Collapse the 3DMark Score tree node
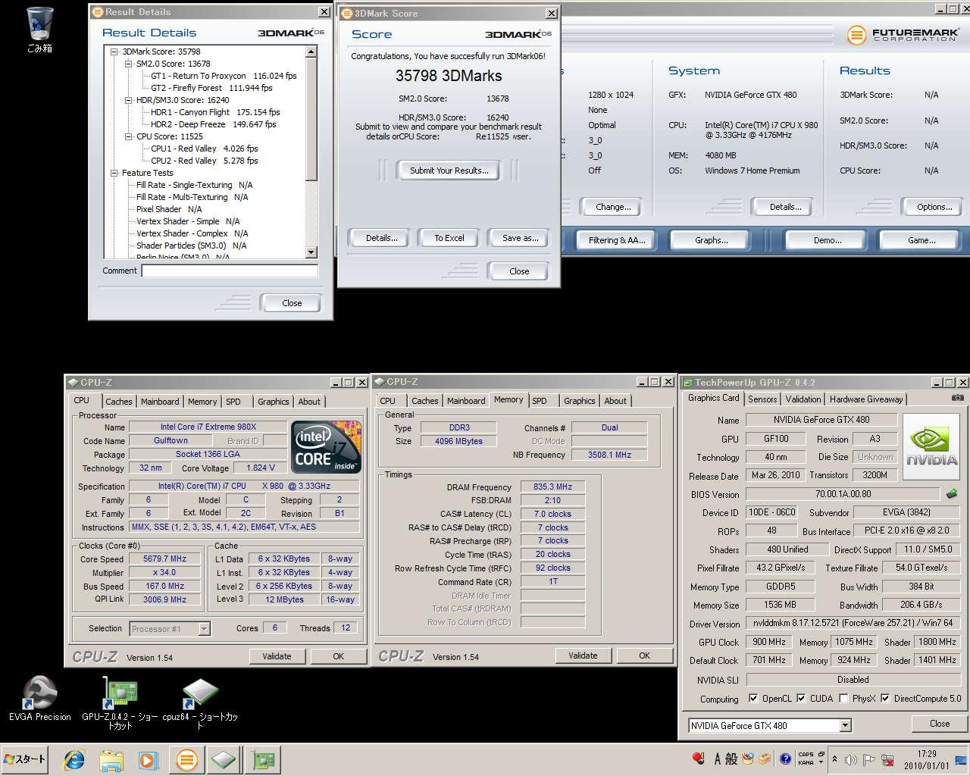Viewport: 970px width, 776px height. point(114,52)
